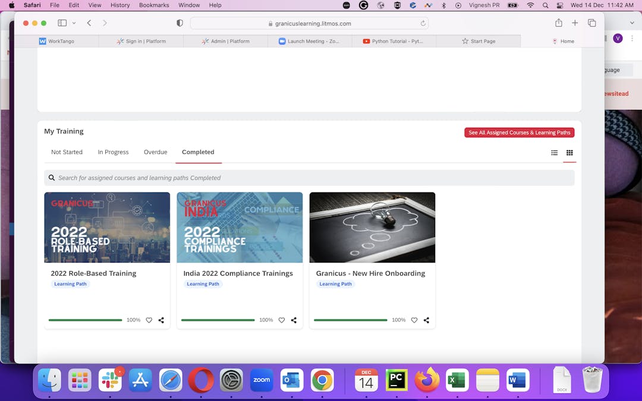The height and width of the screenshot is (401, 642).
Task: Open Safari tab overview icon
Action: 591,23
